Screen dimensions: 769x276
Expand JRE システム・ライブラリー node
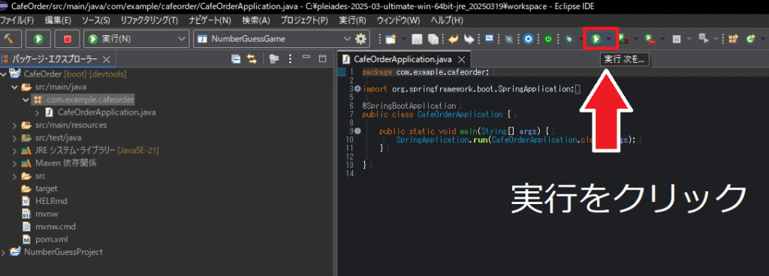point(14,151)
